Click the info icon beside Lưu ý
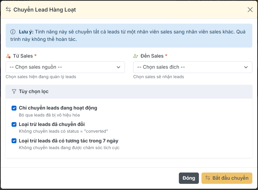 (x=13, y=32)
